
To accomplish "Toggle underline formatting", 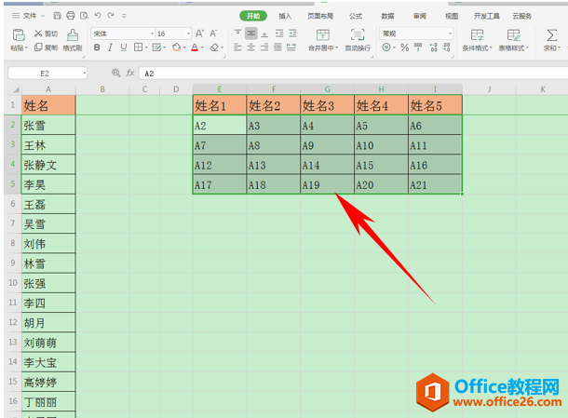I will 124,47.
